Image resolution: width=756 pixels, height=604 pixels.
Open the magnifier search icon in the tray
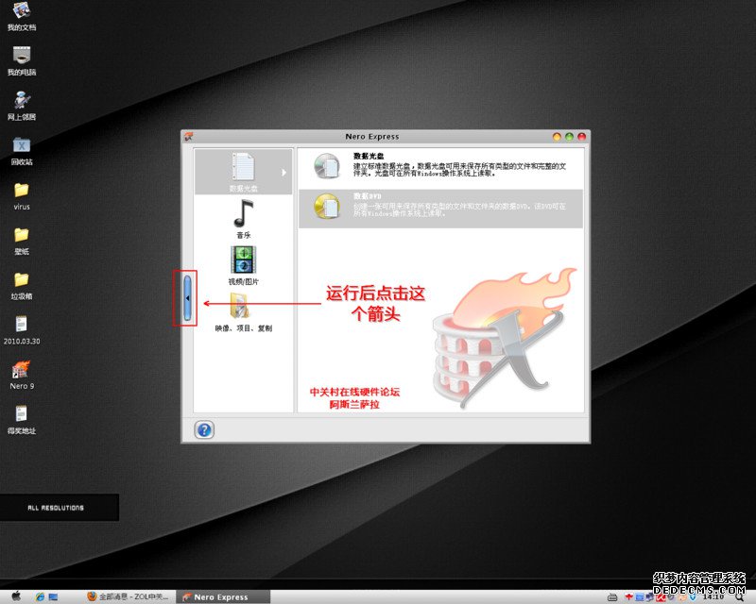coord(739,597)
